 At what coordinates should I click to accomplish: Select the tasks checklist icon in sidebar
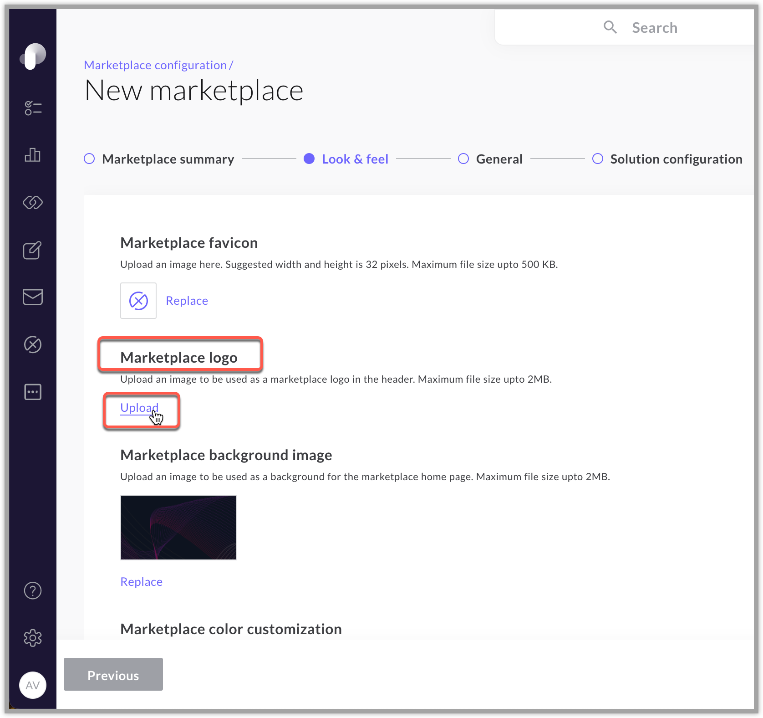[32, 108]
